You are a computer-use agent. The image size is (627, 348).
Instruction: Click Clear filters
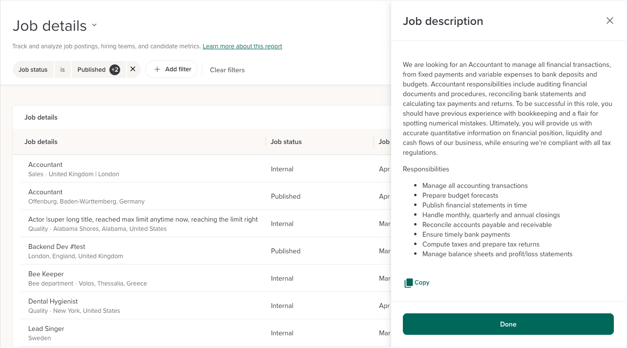(227, 70)
